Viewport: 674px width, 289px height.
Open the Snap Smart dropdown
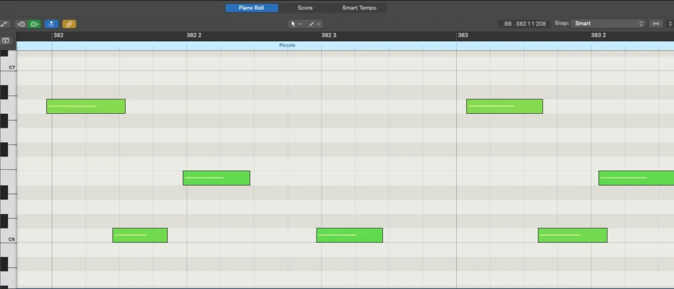(609, 24)
